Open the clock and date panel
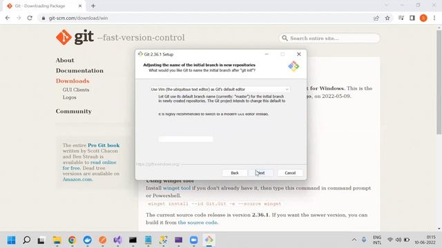The height and width of the screenshot is (248, 442). click(425, 240)
